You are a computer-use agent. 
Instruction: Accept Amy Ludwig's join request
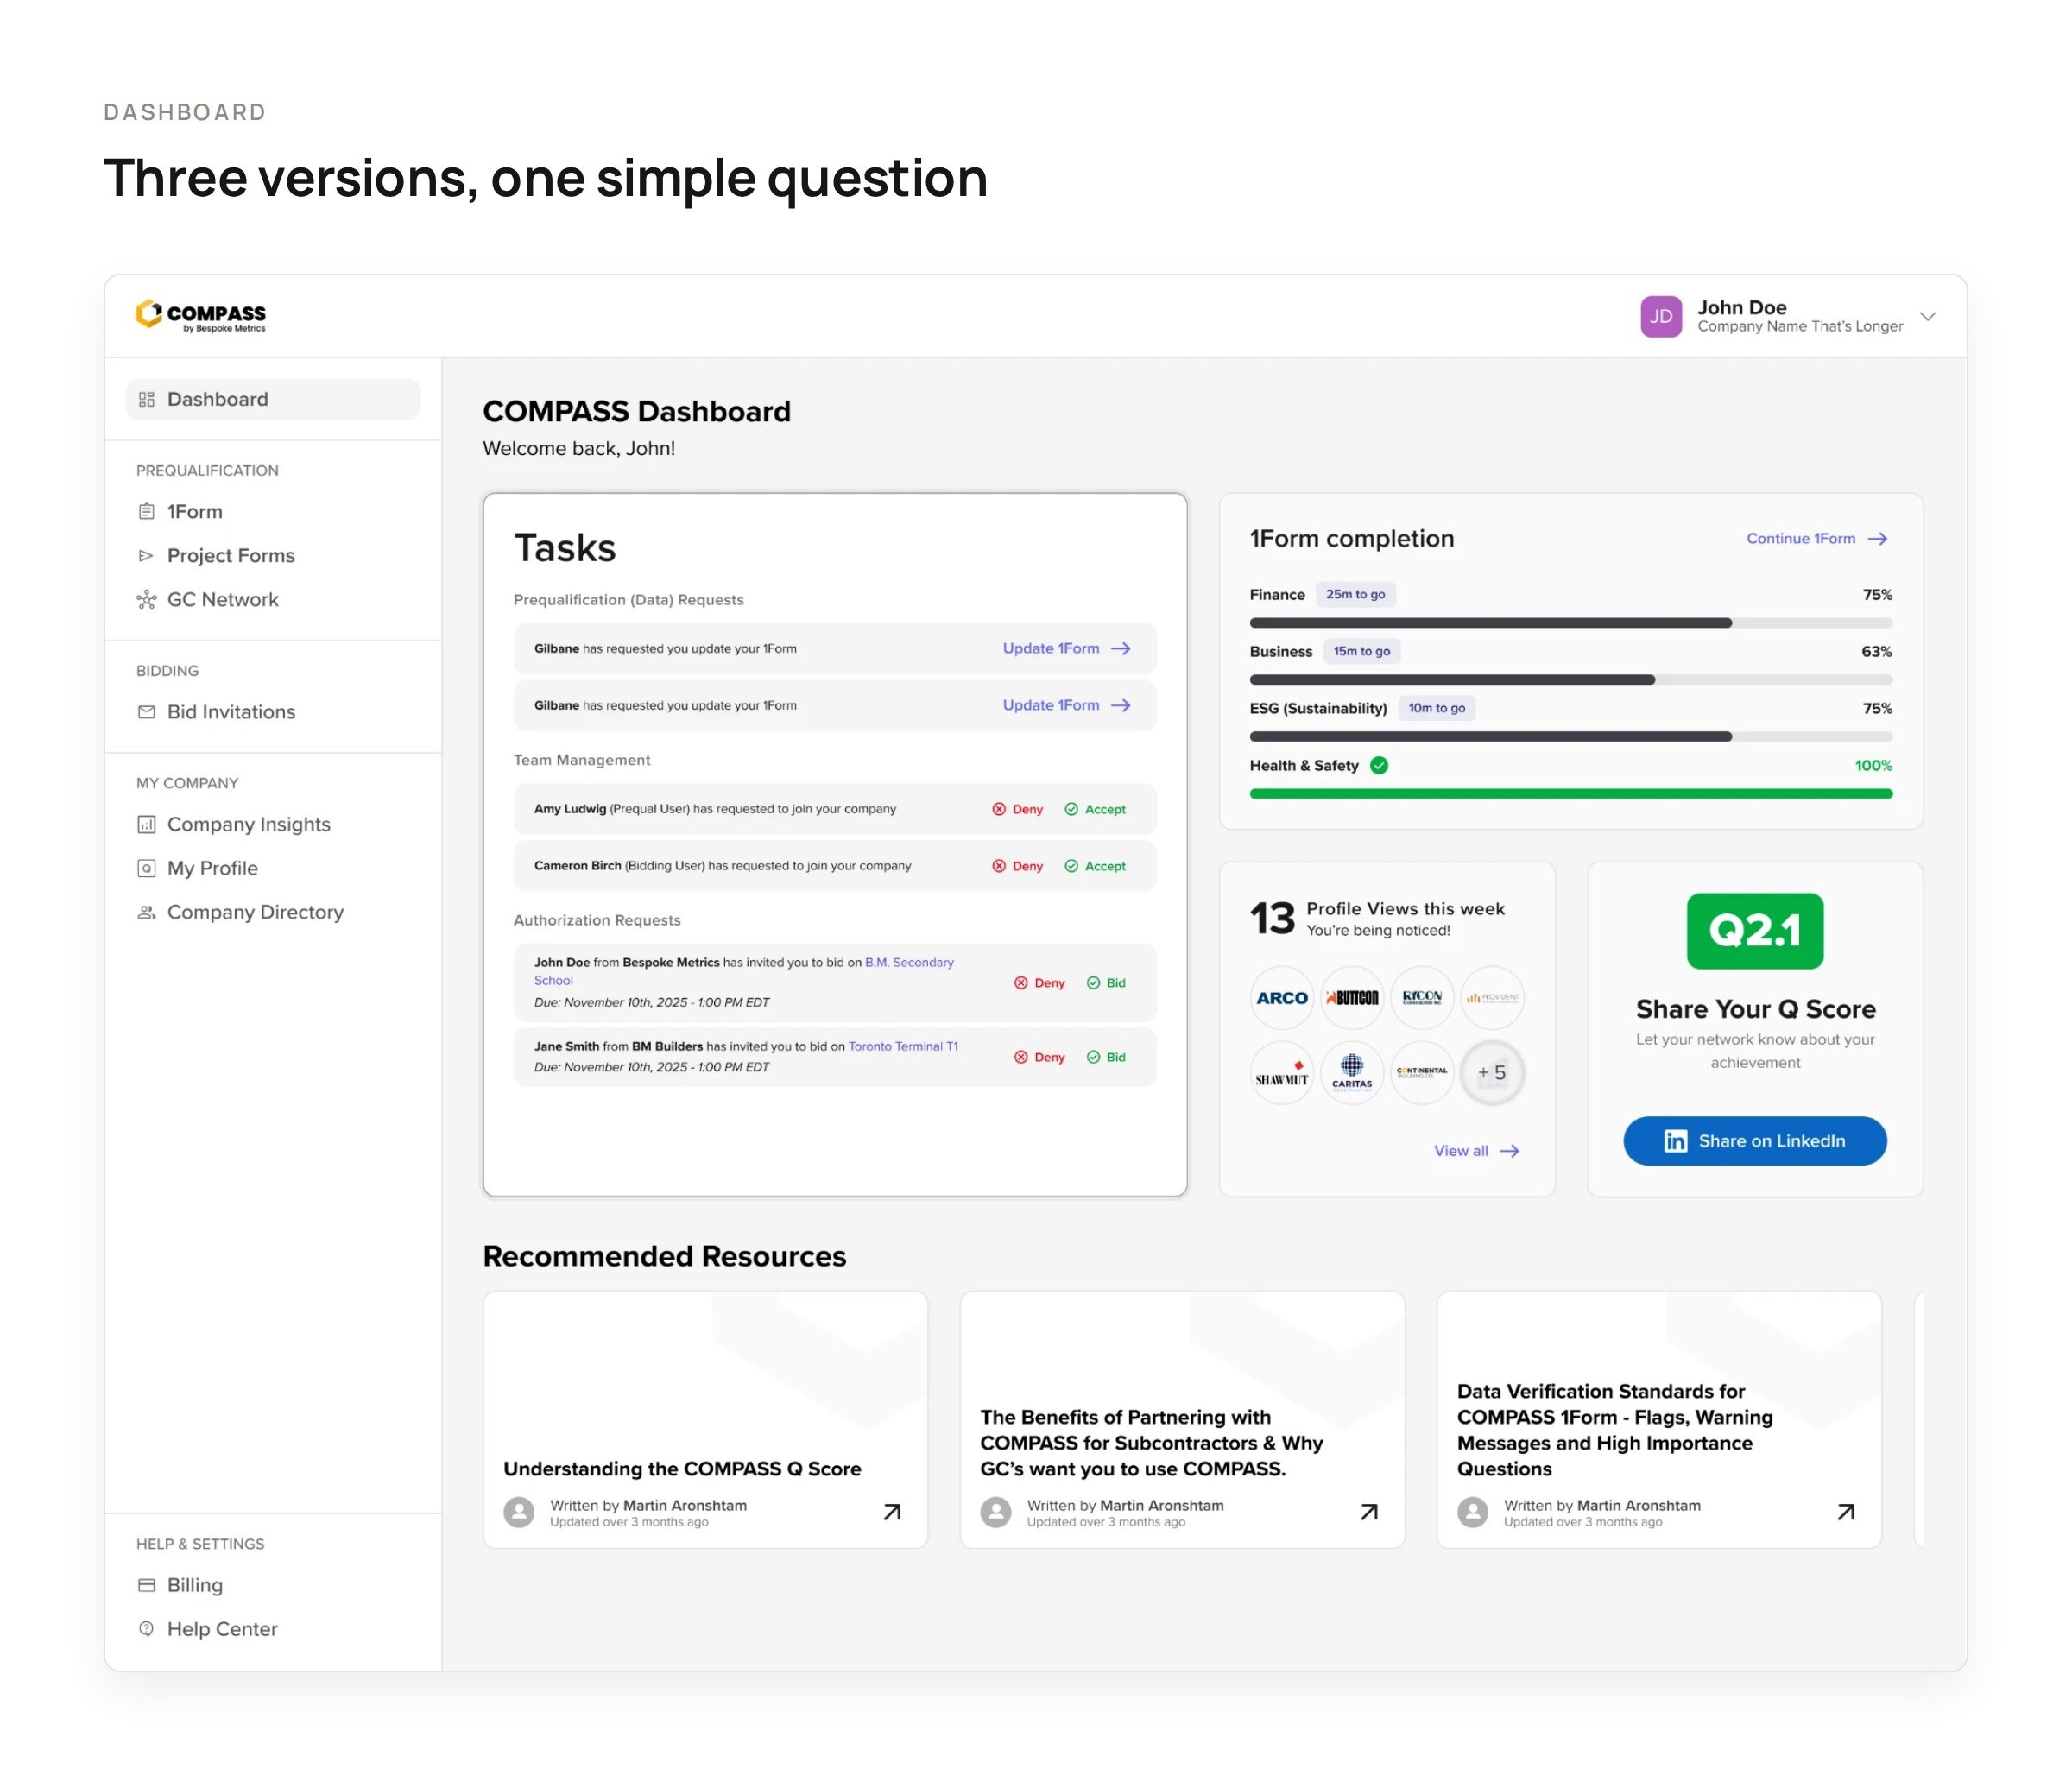tap(1095, 809)
